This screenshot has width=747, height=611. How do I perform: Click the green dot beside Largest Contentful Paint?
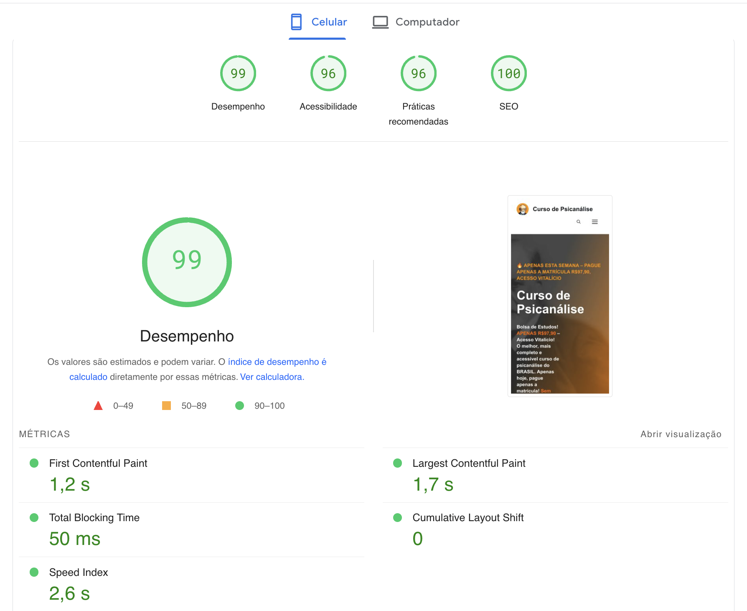(398, 463)
